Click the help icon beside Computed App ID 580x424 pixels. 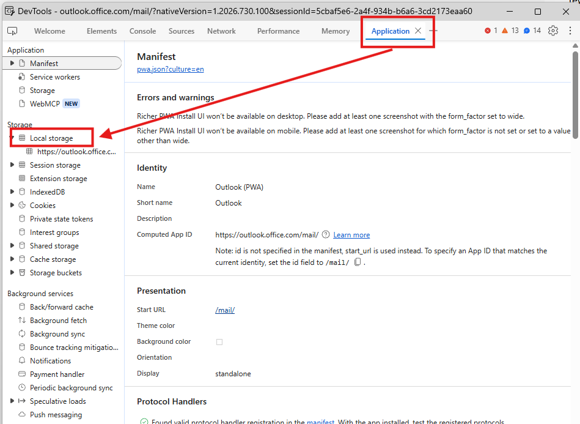coord(326,234)
